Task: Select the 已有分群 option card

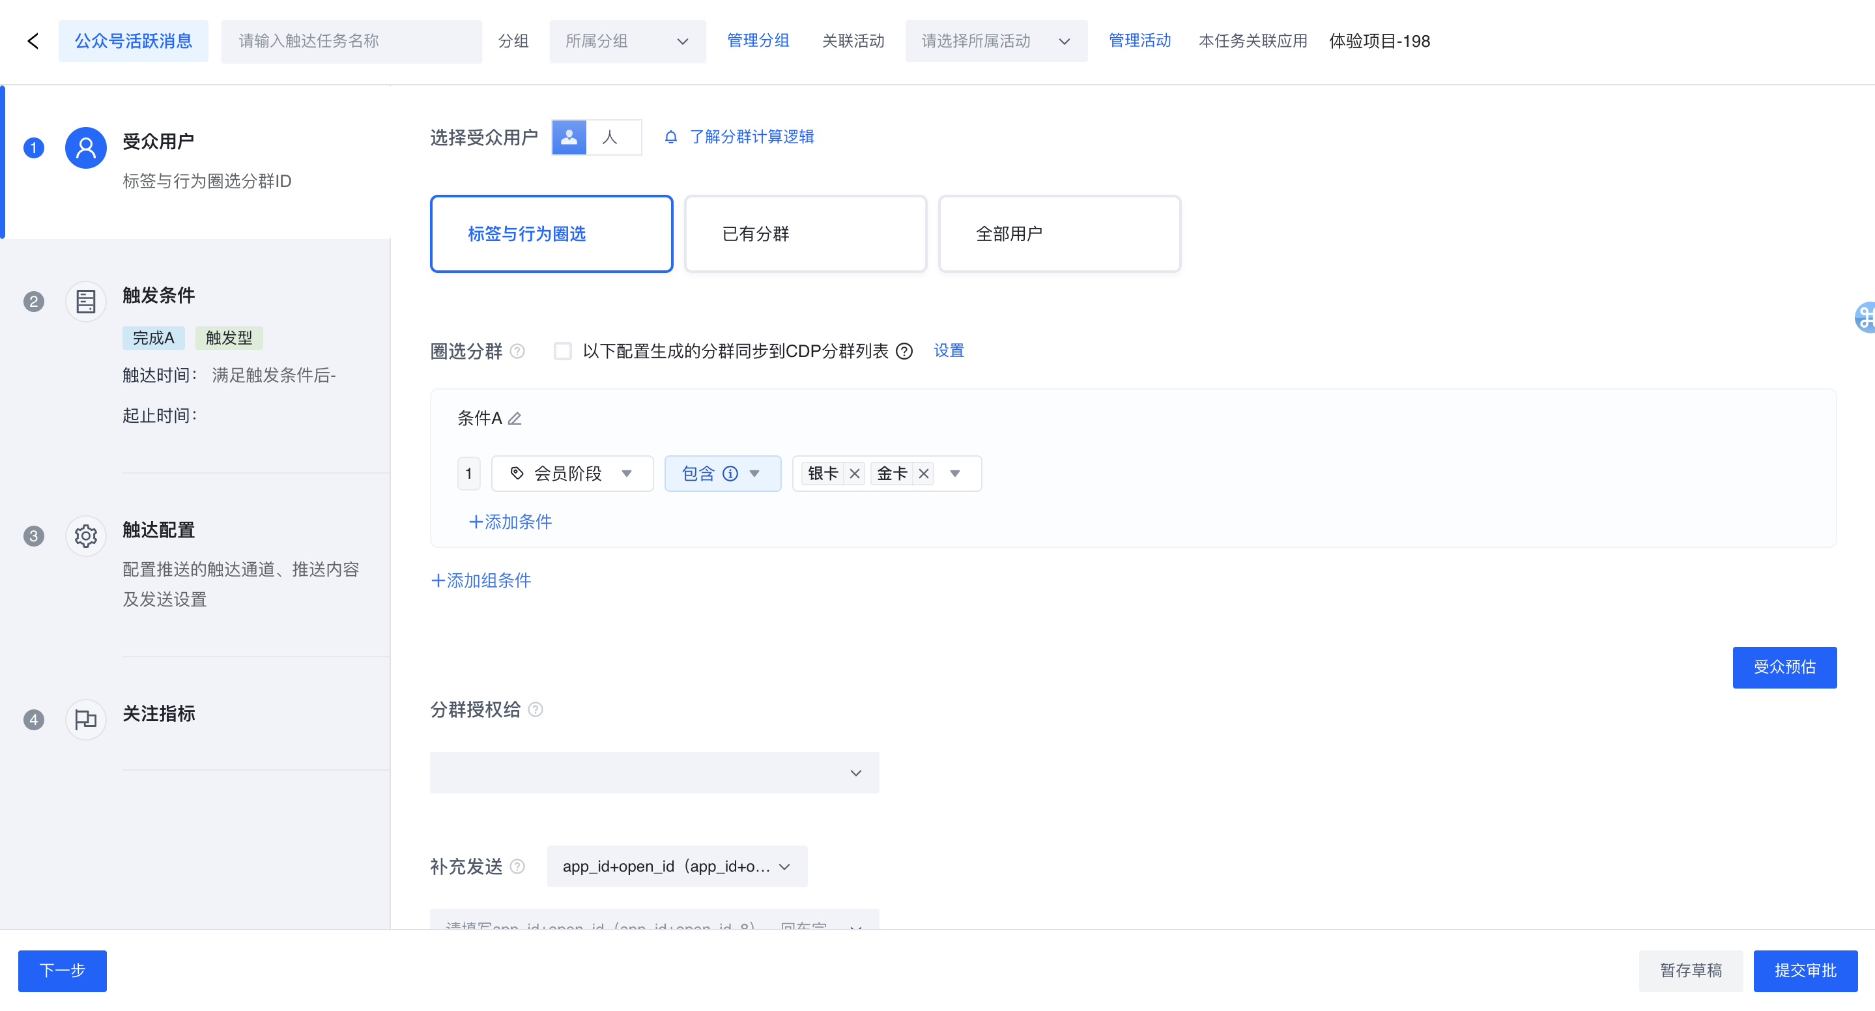Action: [x=805, y=234]
